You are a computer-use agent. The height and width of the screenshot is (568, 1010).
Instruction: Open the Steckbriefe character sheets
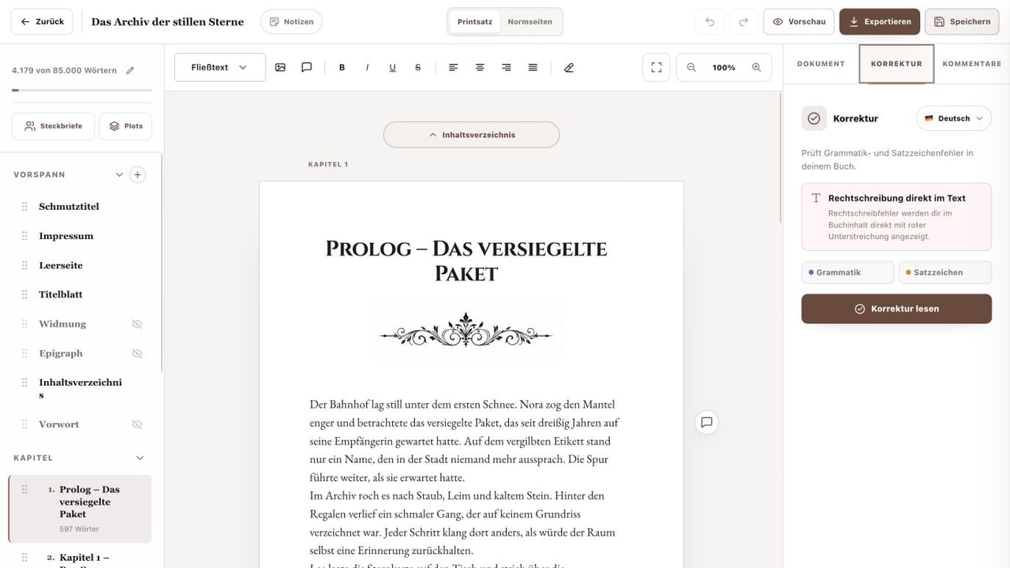coord(53,126)
